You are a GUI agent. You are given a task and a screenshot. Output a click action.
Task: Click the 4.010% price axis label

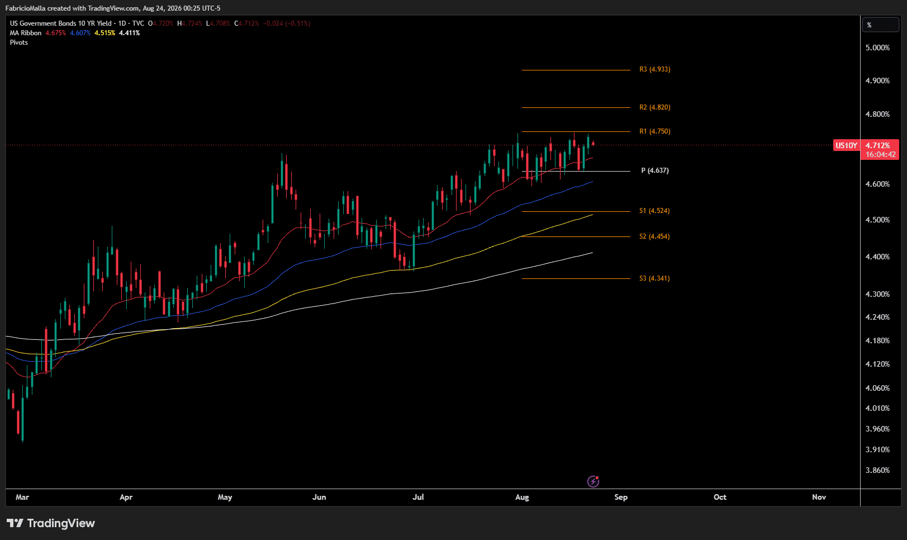tap(878, 408)
